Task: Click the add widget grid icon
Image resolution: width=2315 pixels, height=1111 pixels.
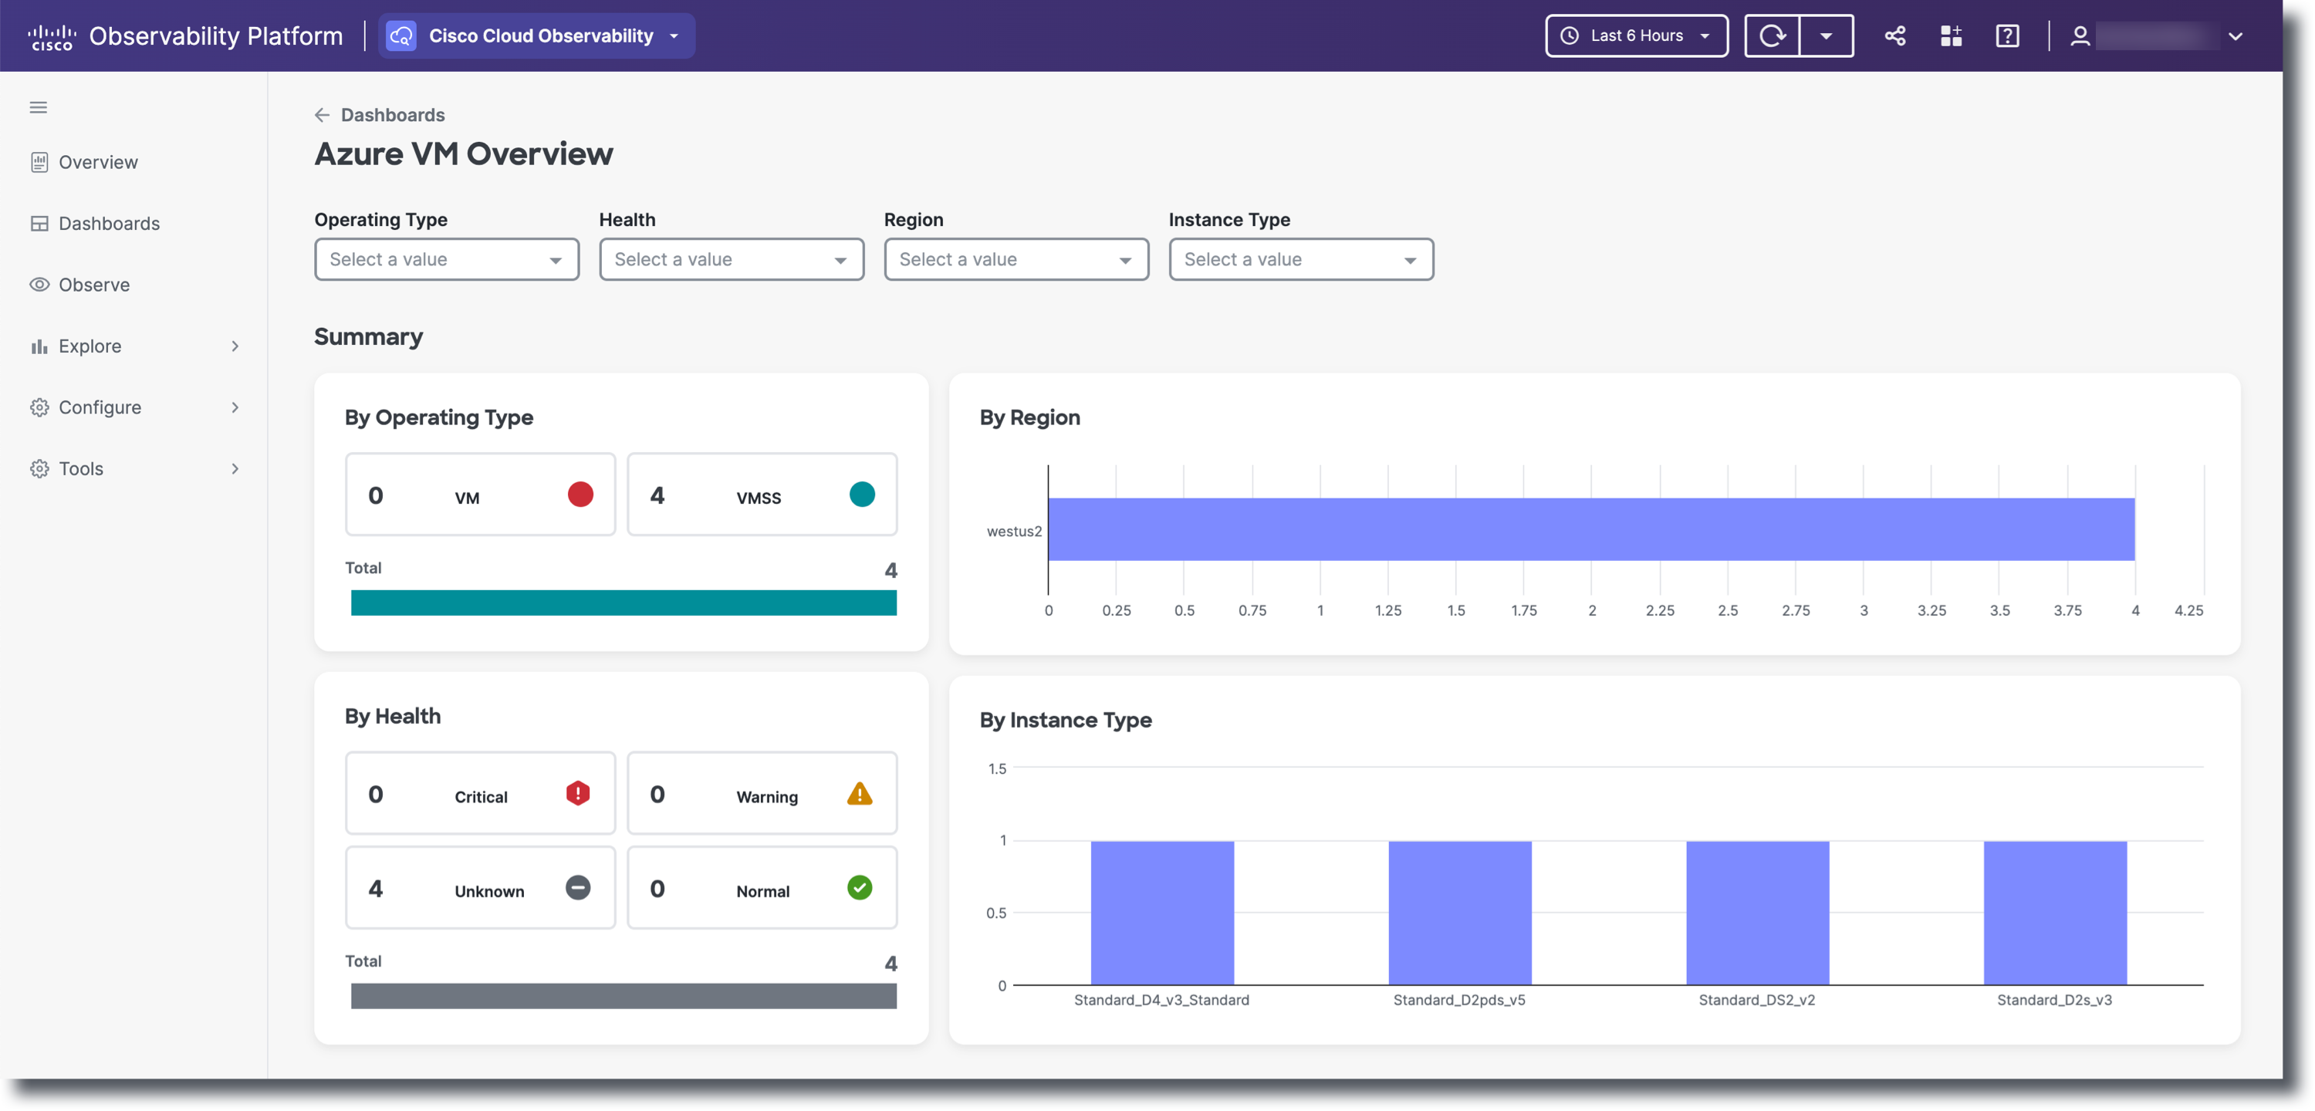Action: 1951,36
